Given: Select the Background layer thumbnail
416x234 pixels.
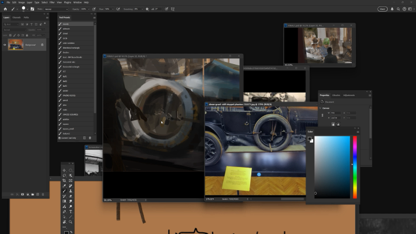Looking at the screenshot, I should [x=16, y=44].
